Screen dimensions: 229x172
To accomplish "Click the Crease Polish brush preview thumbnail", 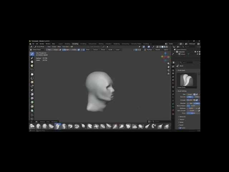I will click(x=187, y=80).
